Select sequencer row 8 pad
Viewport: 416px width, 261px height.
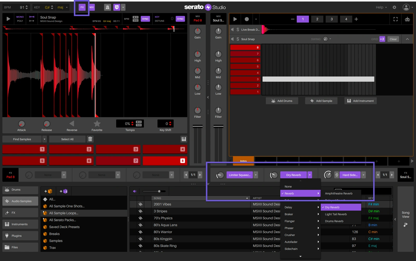245,47
